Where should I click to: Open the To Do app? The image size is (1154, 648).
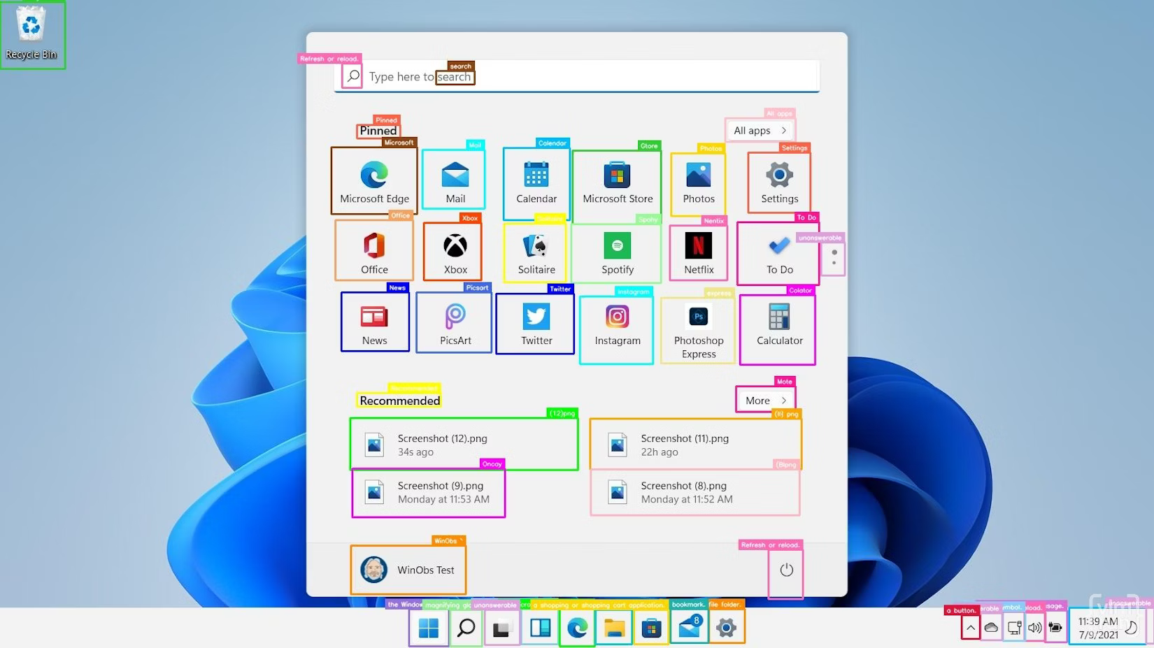(778, 252)
